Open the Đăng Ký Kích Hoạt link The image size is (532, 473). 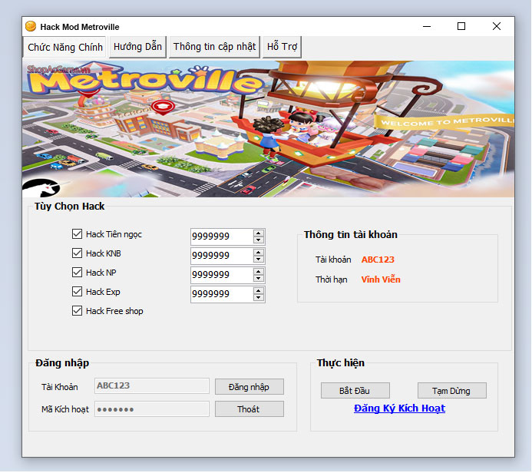[x=399, y=408]
